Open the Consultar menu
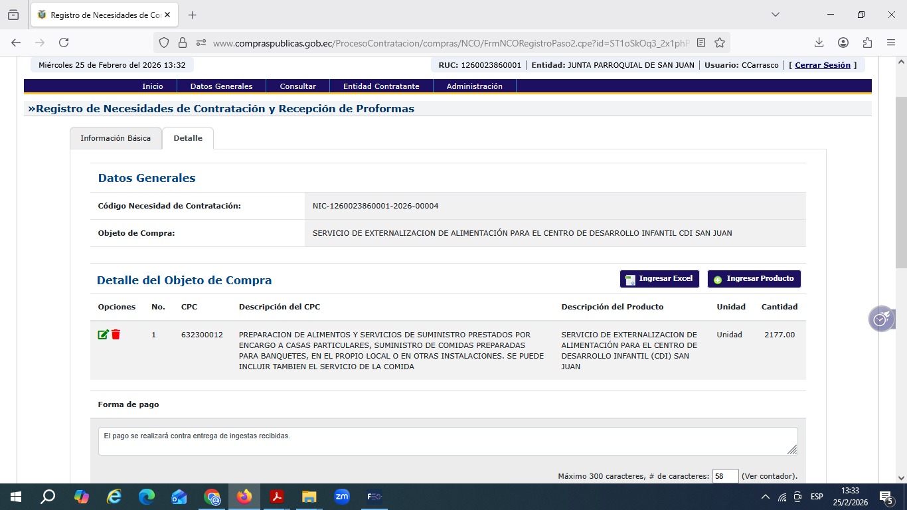The width and height of the screenshot is (907, 510). [x=297, y=86]
